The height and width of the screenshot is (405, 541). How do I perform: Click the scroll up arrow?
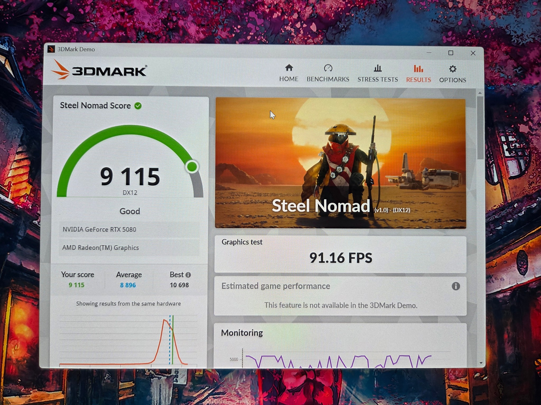(x=480, y=93)
